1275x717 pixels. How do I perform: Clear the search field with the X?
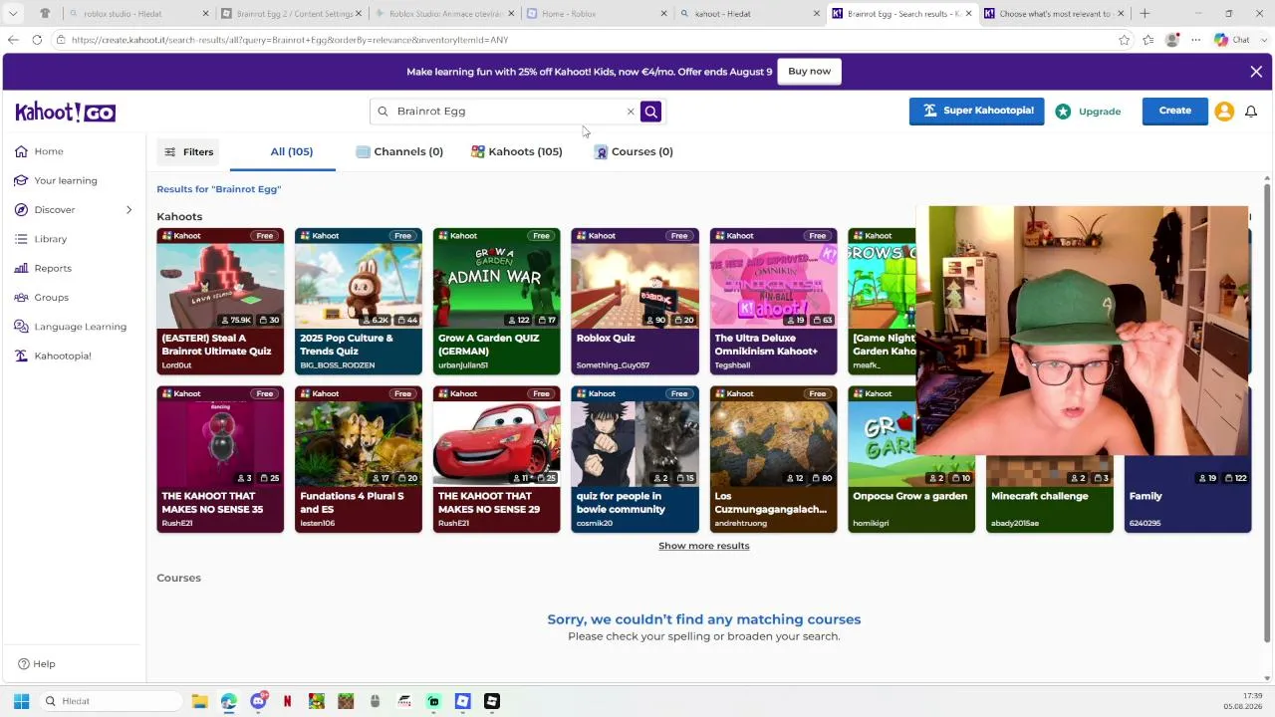click(x=631, y=112)
